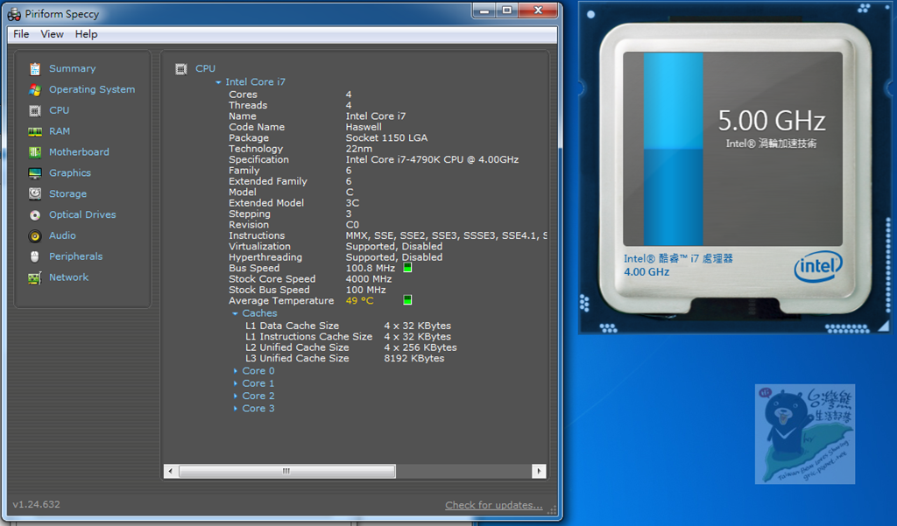Open the Audio page
The image size is (897, 526).
[x=62, y=235]
